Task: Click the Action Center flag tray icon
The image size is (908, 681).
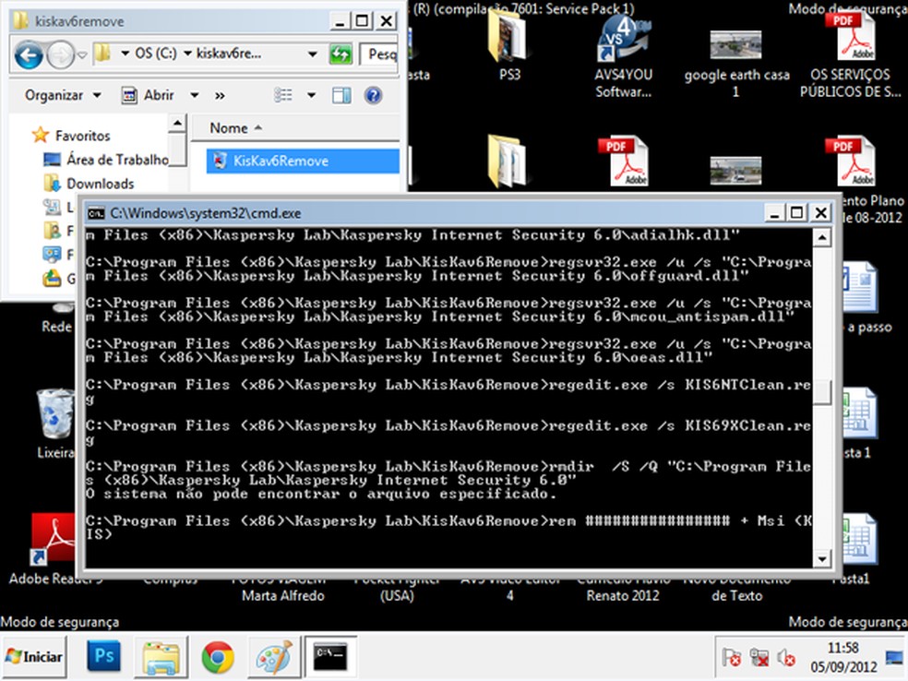Action: pyautogui.click(x=731, y=657)
